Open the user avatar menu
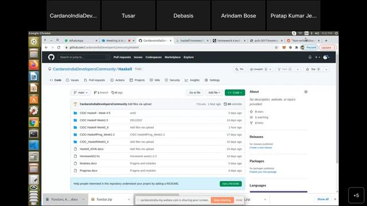The height and width of the screenshot is (206, 367). pos(326,57)
